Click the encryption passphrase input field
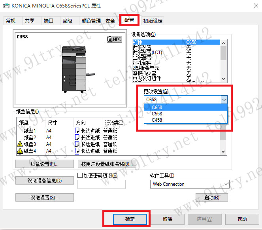 [101, 184]
